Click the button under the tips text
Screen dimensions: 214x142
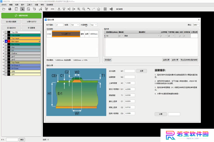(x=161, y=114)
